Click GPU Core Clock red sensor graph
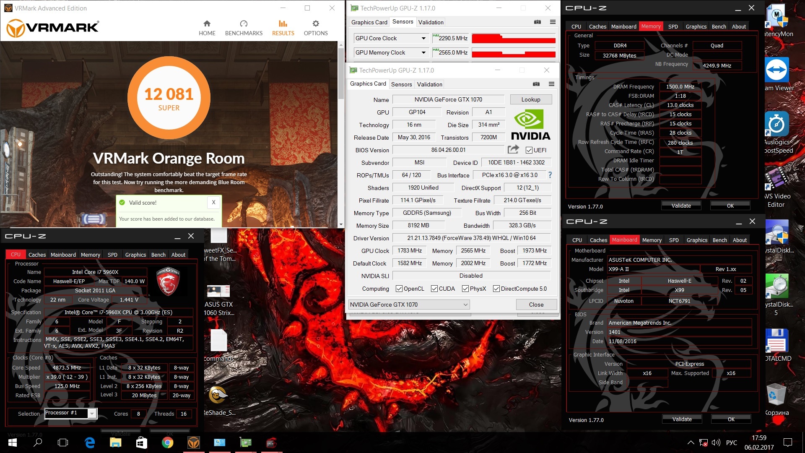The height and width of the screenshot is (453, 805). click(x=514, y=39)
